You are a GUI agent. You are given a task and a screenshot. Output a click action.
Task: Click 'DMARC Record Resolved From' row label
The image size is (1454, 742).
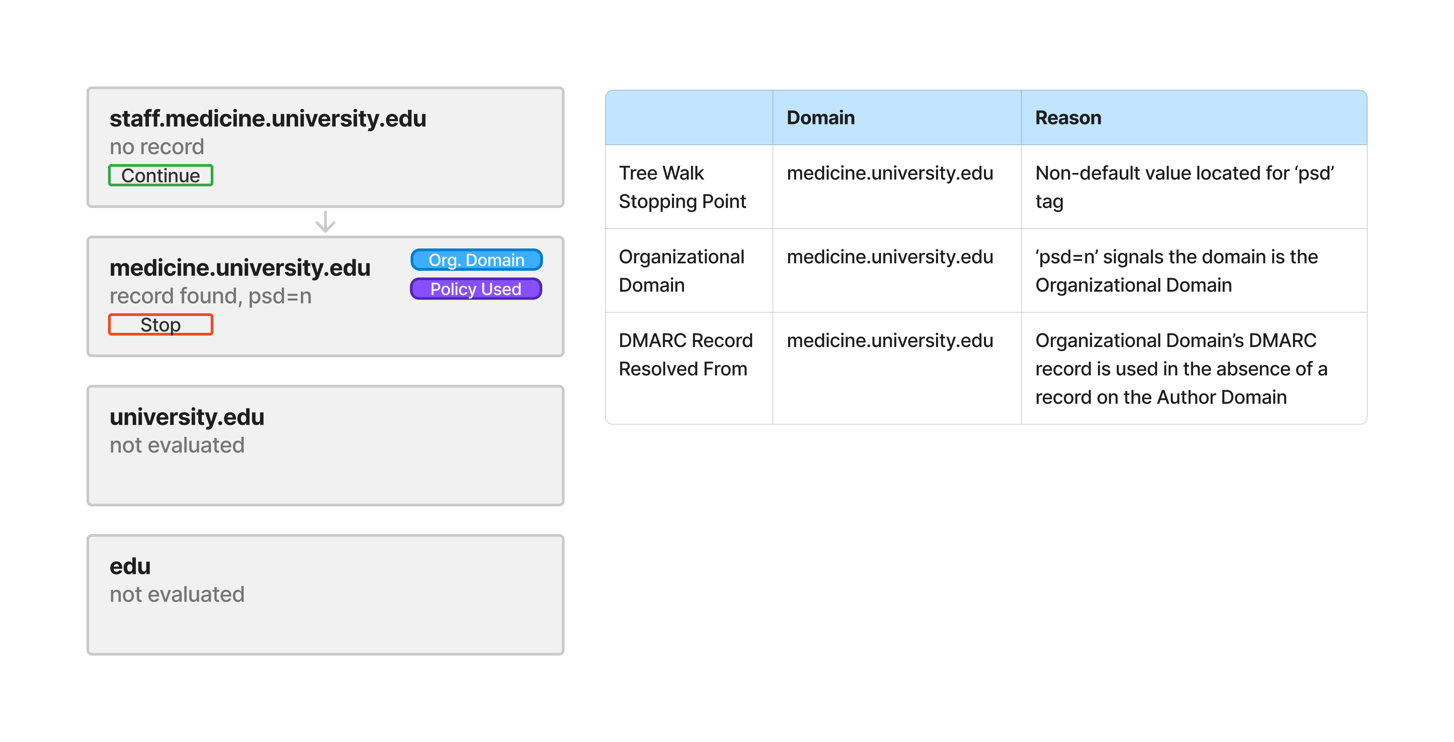pyautogui.click(x=689, y=368)
